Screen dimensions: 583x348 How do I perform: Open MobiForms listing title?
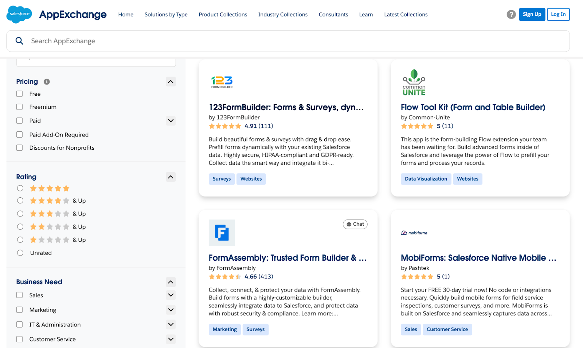[x=478, y=258]
